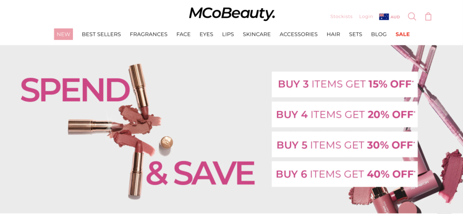
Task: Click the Australian flag icon
Action: click(x=384, y=17)
